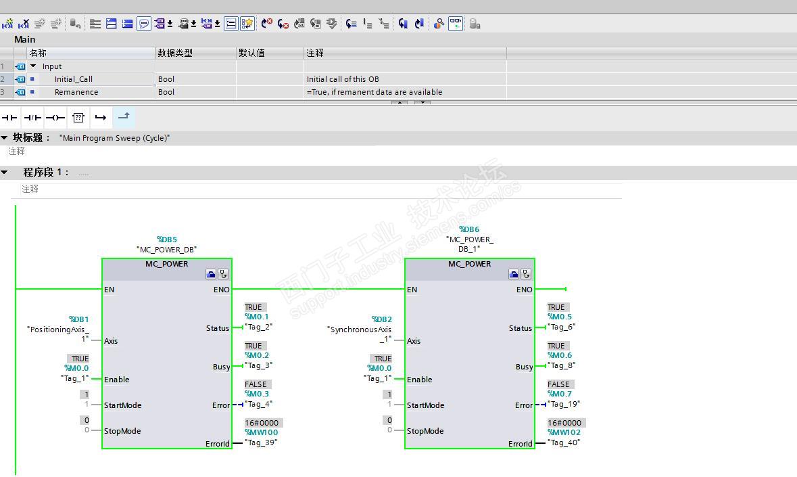Click the block title text Main Program Sweep
Screen dimensions: 797x477
click(115, 138)
